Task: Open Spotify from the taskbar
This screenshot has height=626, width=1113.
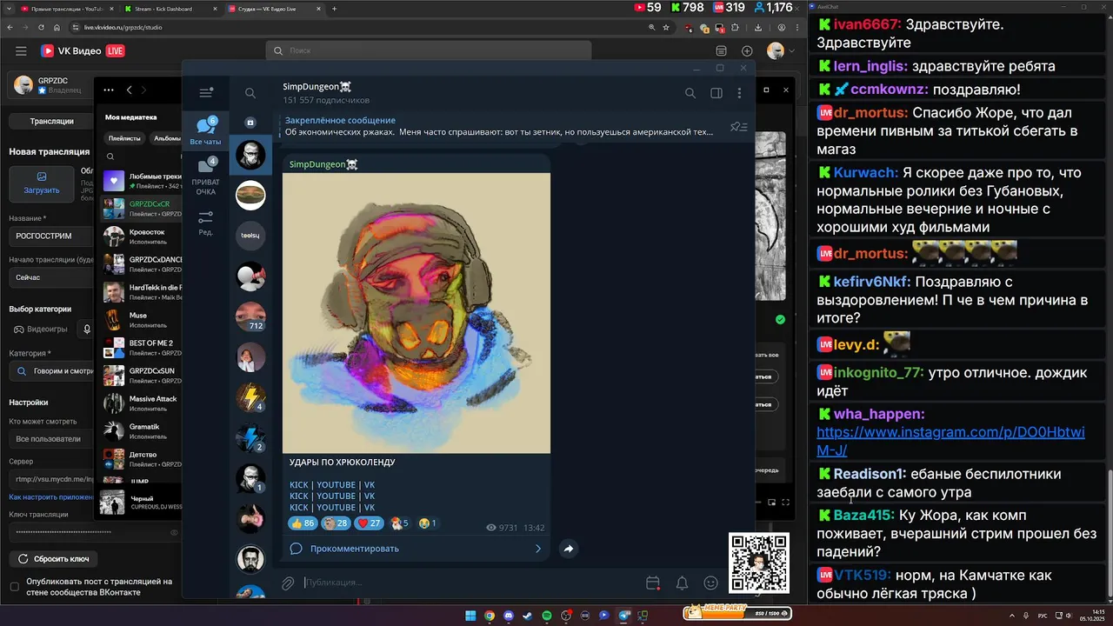Action: (547, 616)
